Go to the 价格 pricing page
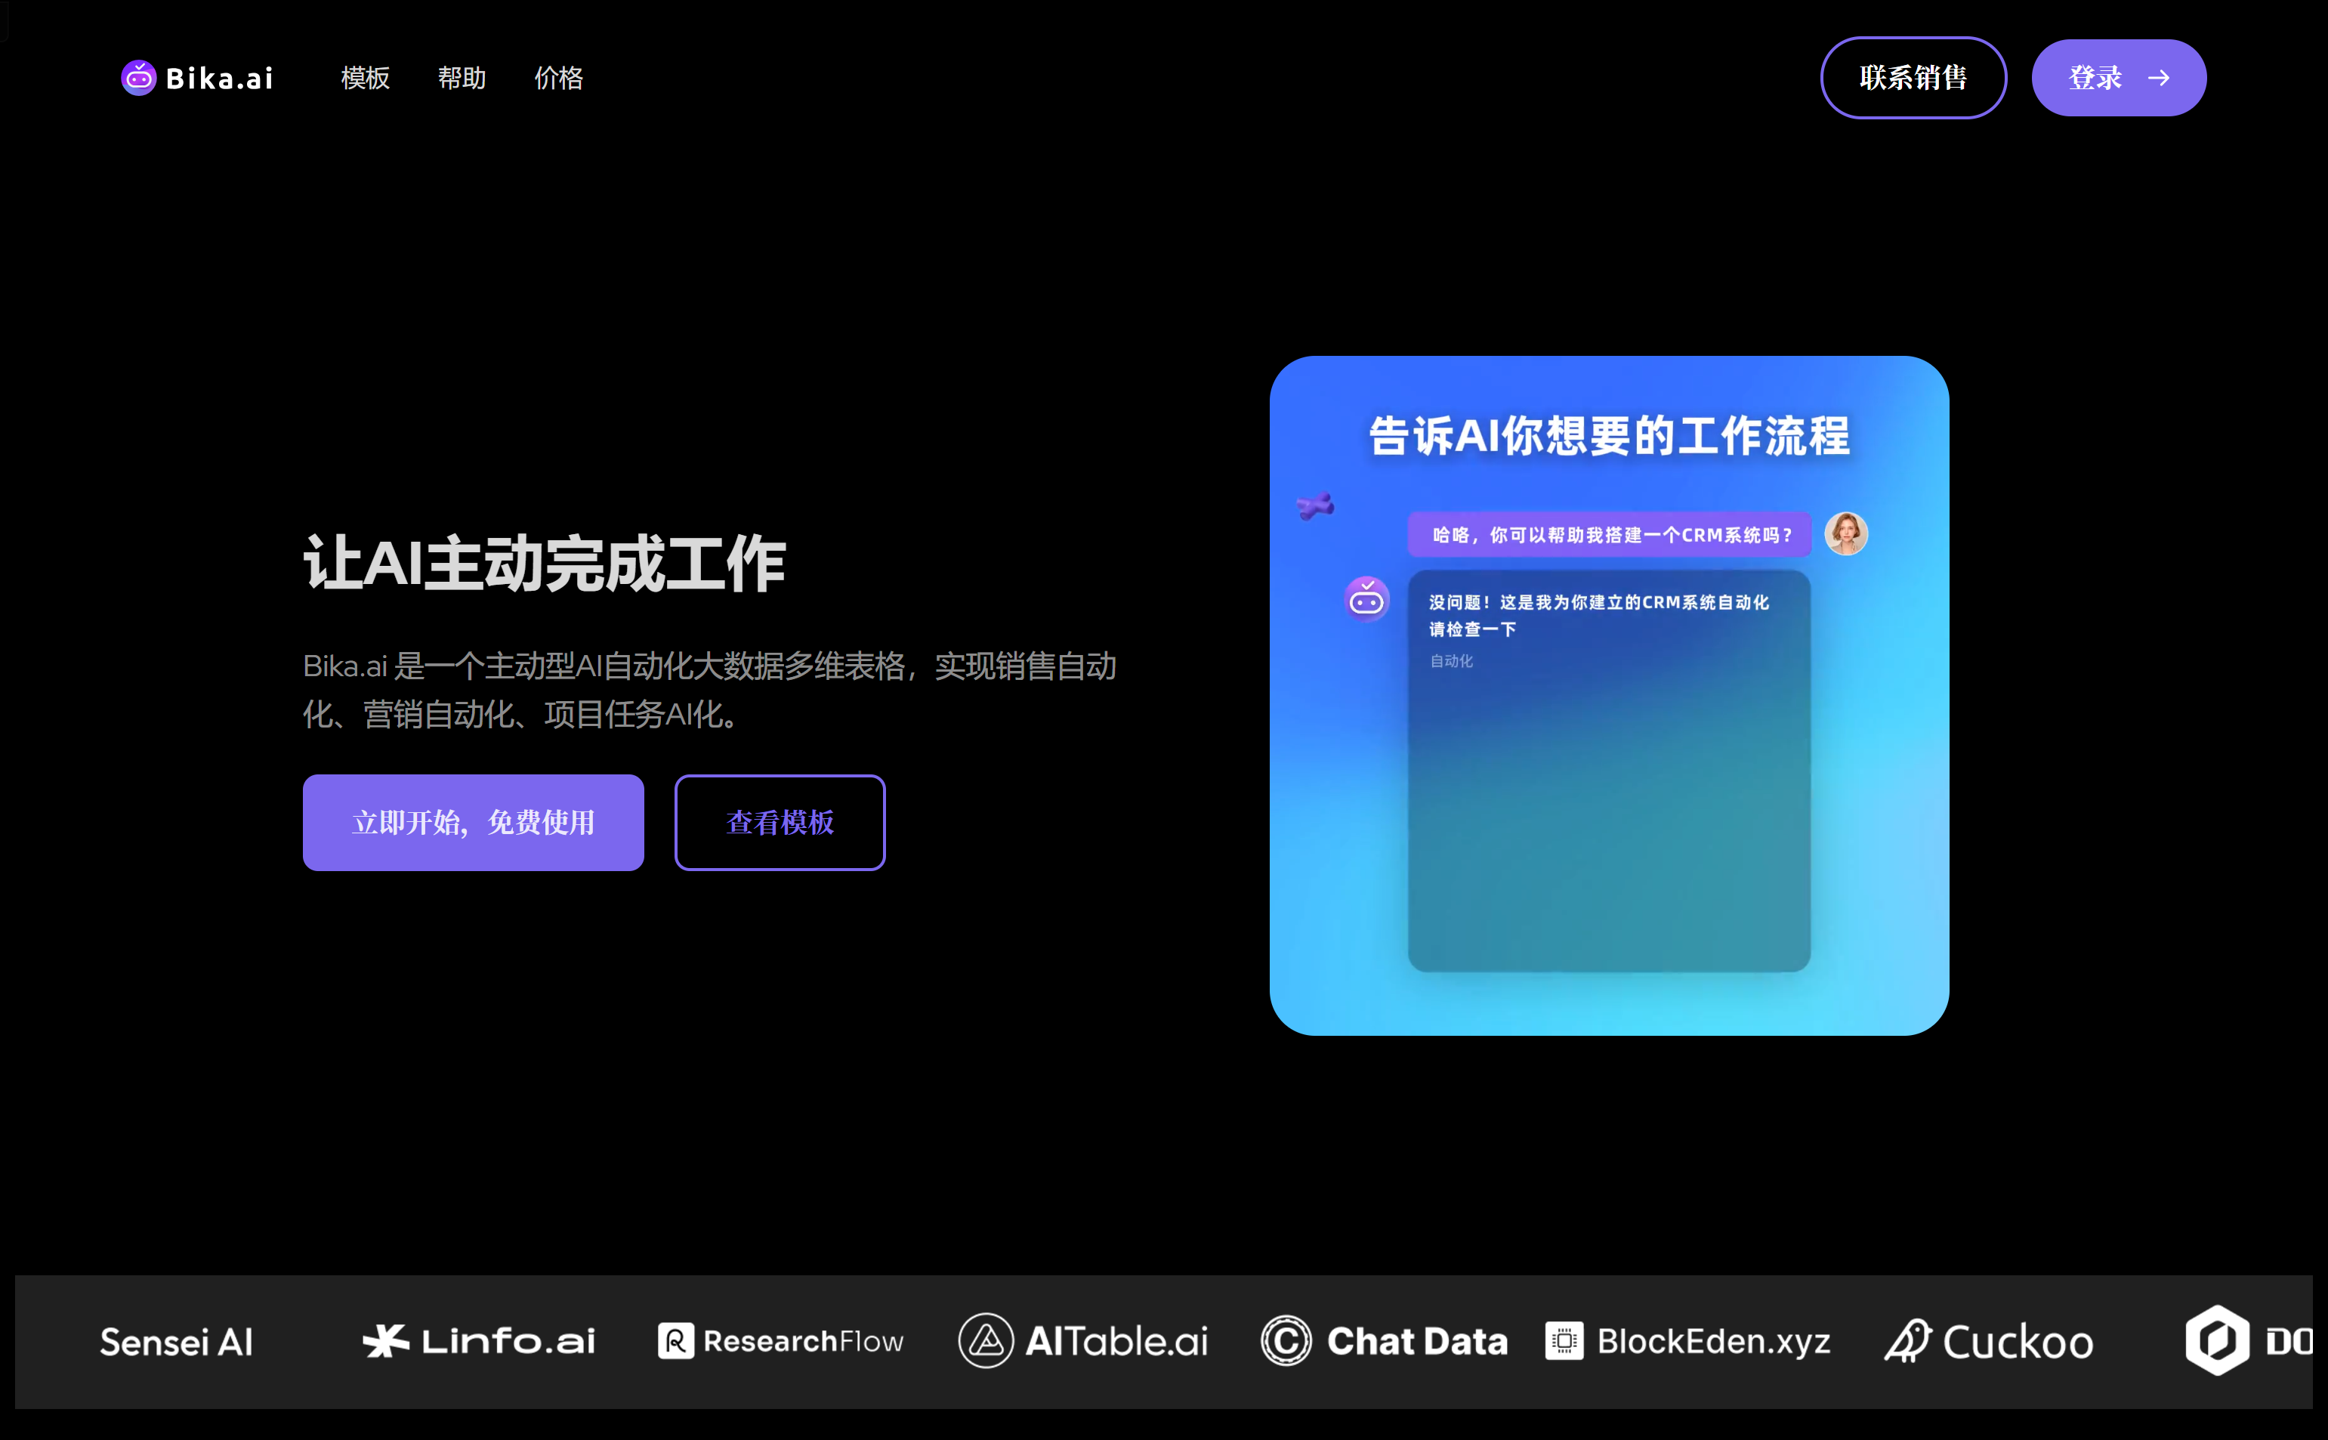Image resolution: width=2328 pixels, height=1440 pixels. point(558,78)
